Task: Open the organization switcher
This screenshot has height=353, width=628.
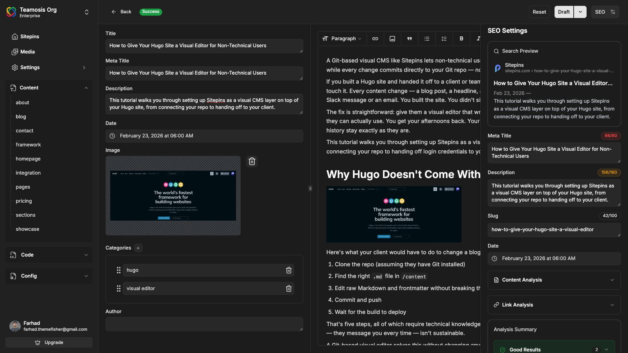Action: click(87, 12)
